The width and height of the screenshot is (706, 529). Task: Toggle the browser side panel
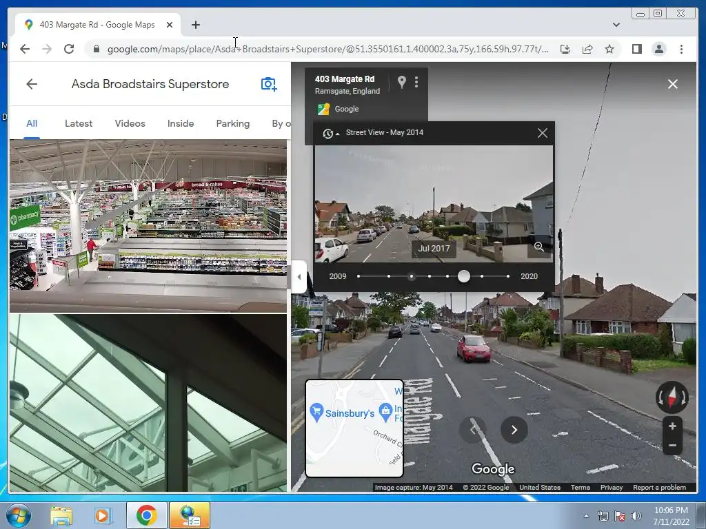(x=636, y=49)
